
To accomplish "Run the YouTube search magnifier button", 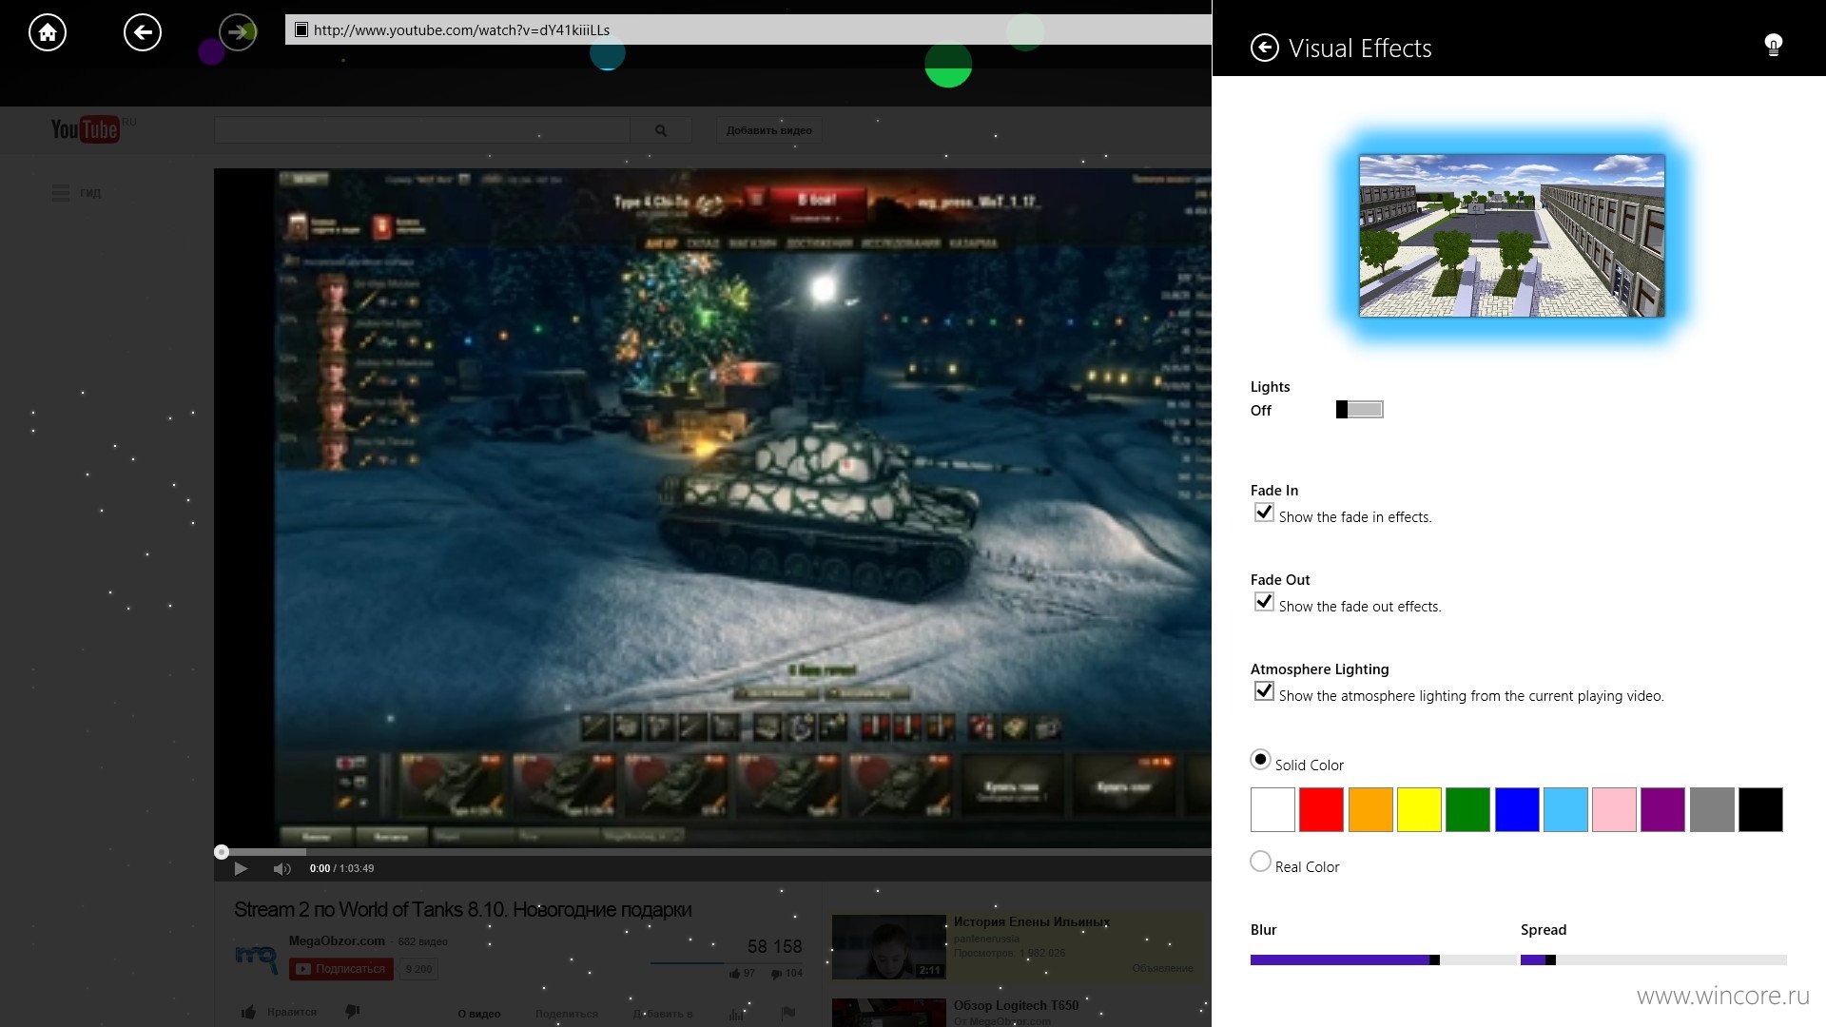I will click(x=661, y=130).
